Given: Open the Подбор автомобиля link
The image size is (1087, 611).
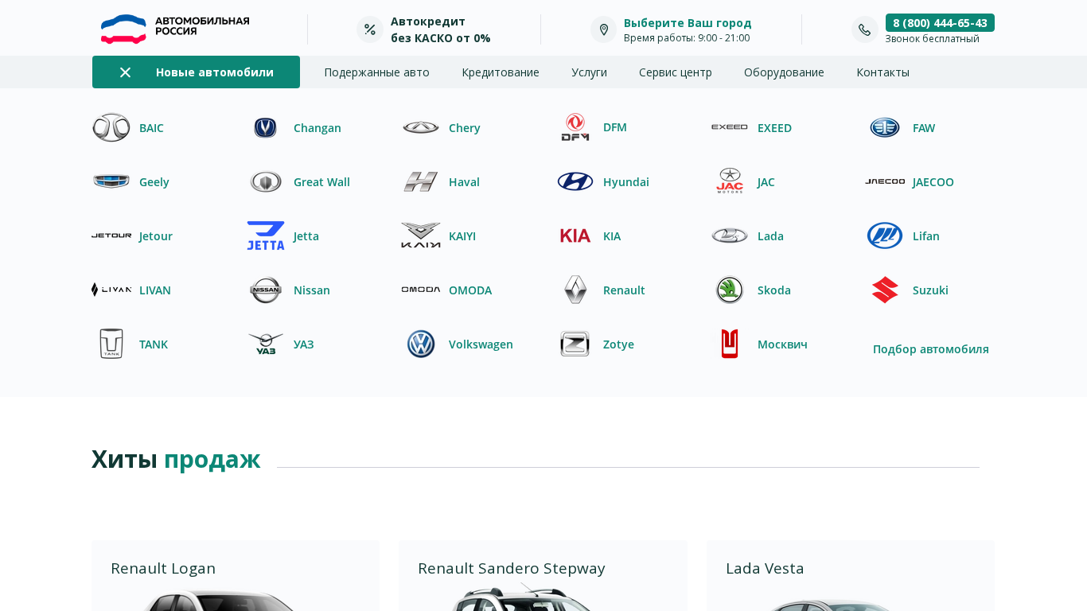Looking at the screenshot, I should pyautogui.click(x=931, y=348).
